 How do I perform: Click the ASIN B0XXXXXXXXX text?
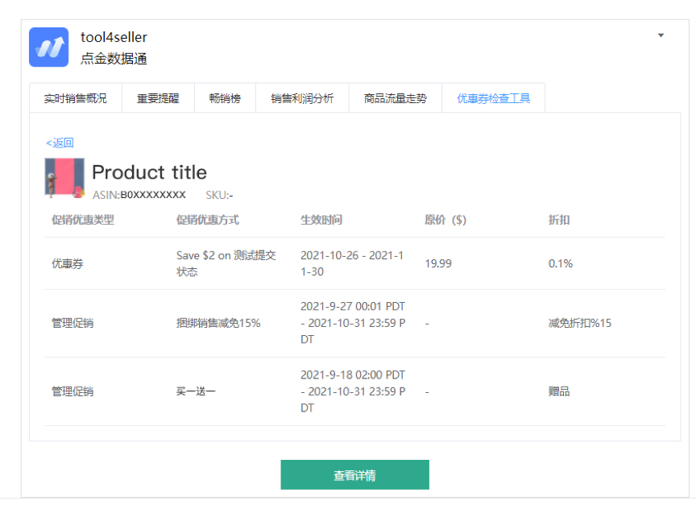pos(141,195)
